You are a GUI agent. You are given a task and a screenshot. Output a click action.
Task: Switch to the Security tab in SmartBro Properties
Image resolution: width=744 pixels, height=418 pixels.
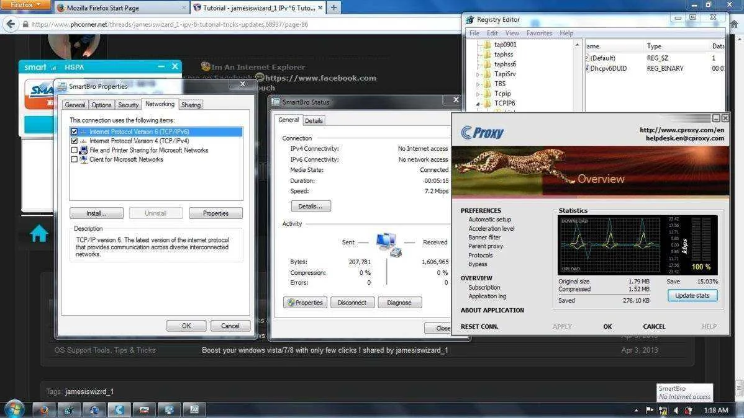point(128,105)
